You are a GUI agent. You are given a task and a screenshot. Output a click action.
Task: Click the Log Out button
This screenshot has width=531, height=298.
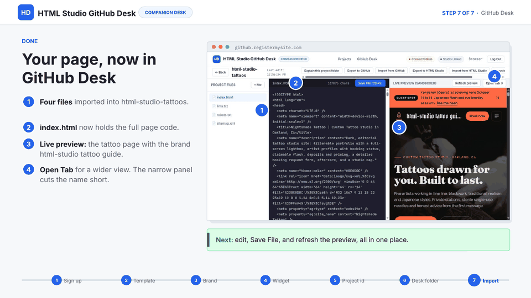[x=496, y=59]
